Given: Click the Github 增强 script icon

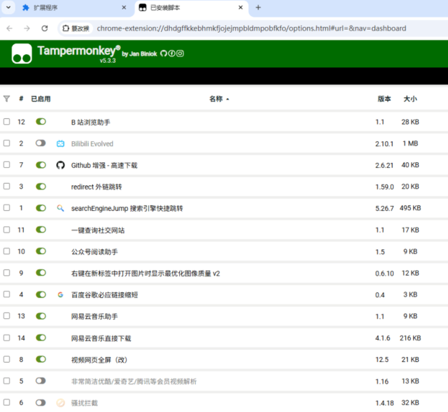Looking at the screenshot, I should (x=60, y=165).
